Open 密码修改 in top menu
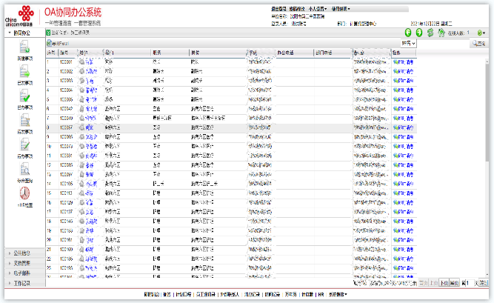494x303 pixels. [x=297, y=9]
